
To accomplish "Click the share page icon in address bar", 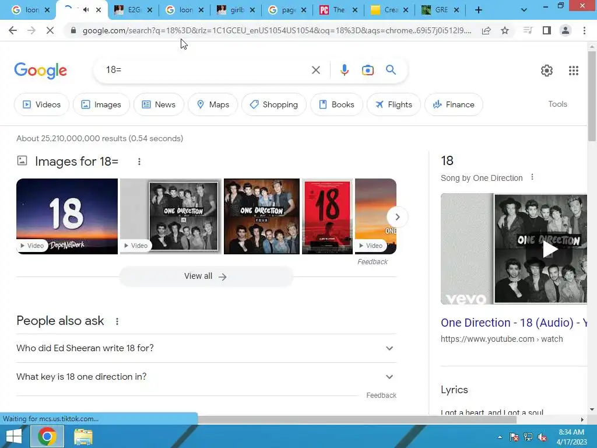I will point(486,30).
